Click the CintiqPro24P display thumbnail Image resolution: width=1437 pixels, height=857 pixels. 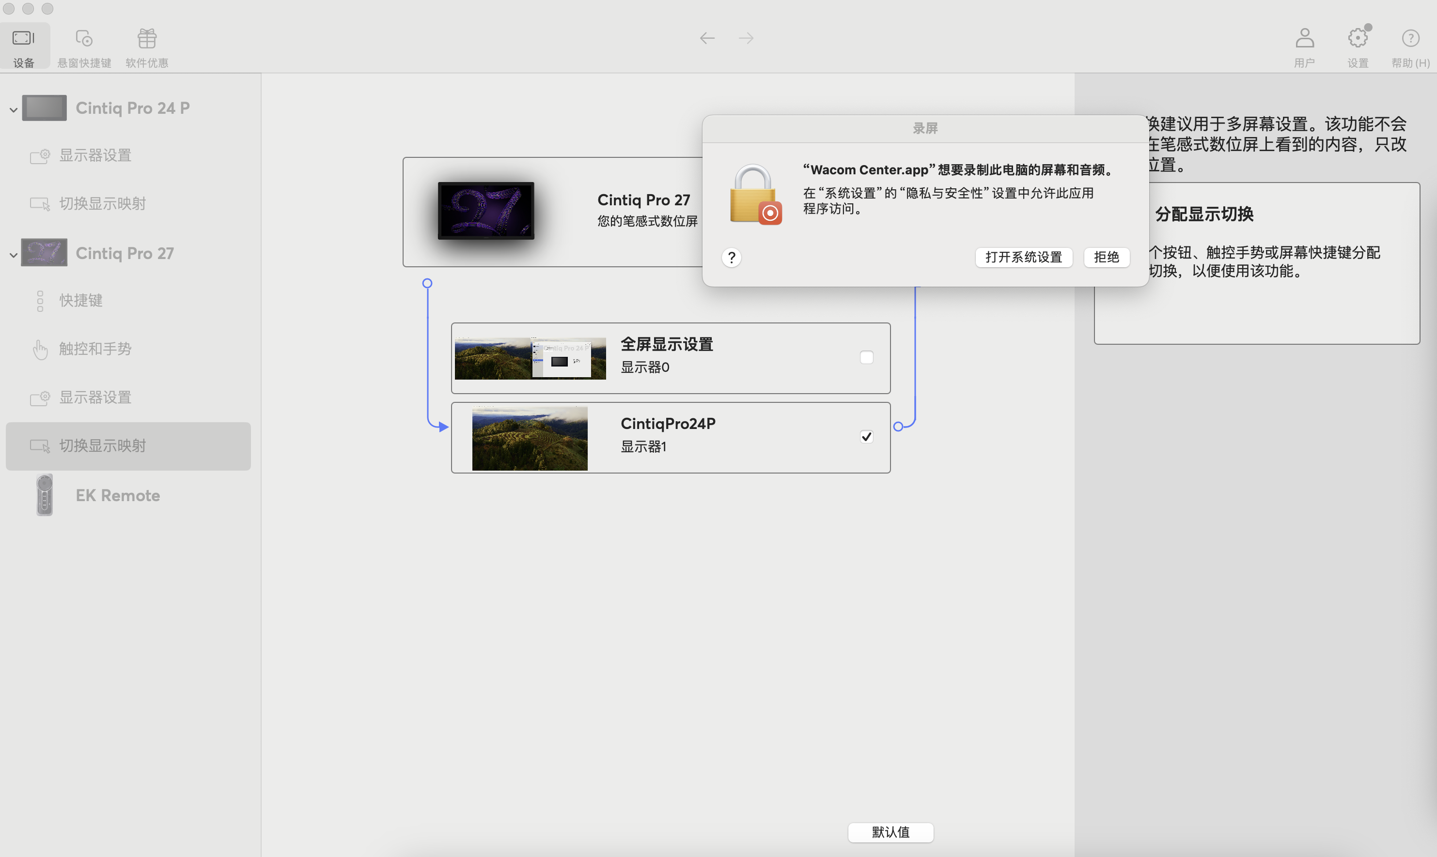(530, 438)
